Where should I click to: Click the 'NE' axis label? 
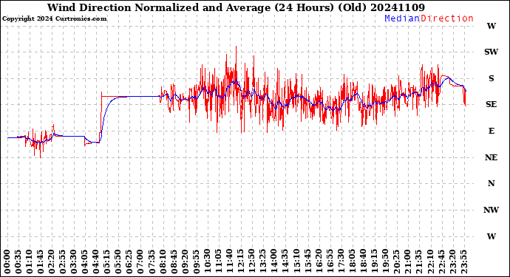[x=491, y=157]
